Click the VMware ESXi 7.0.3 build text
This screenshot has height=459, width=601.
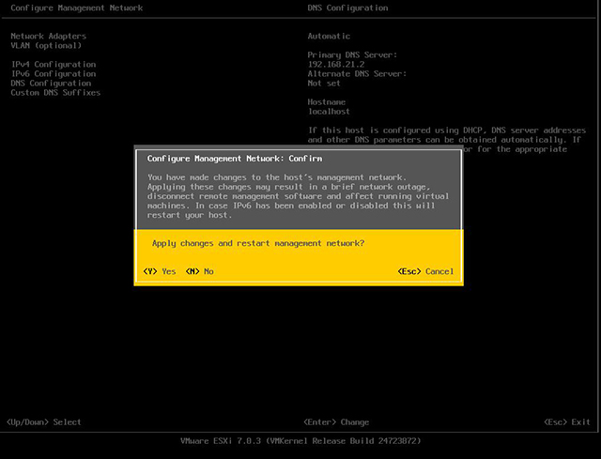300,441
